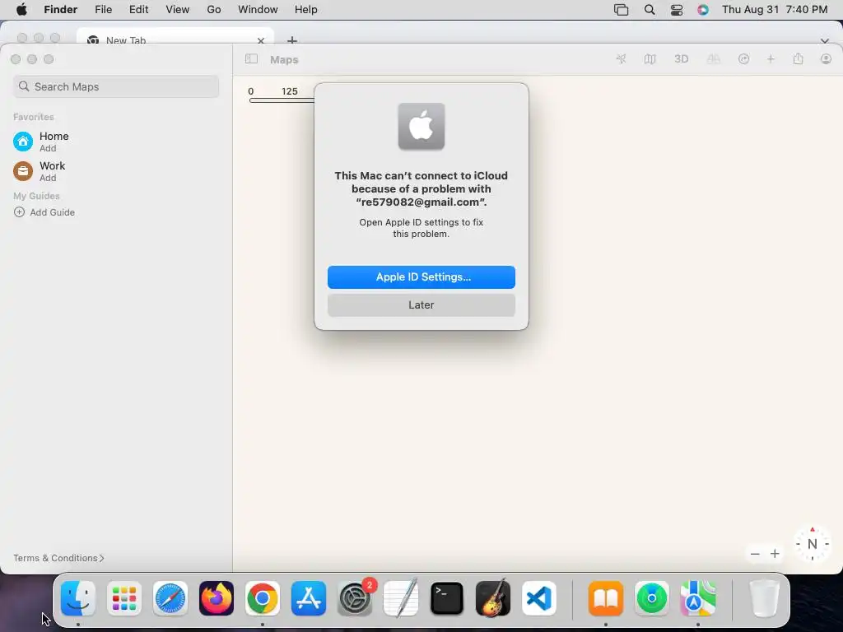
Task: Click the Apple ID Settings button
Action: [421, 276]
